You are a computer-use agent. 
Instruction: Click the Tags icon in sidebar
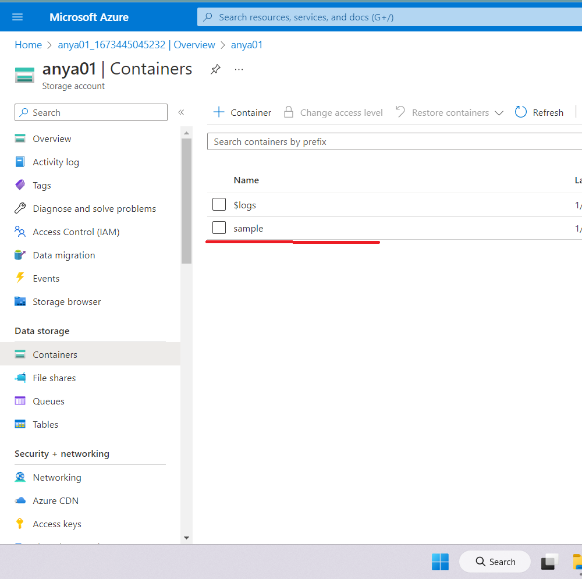(x=20, y=185)
